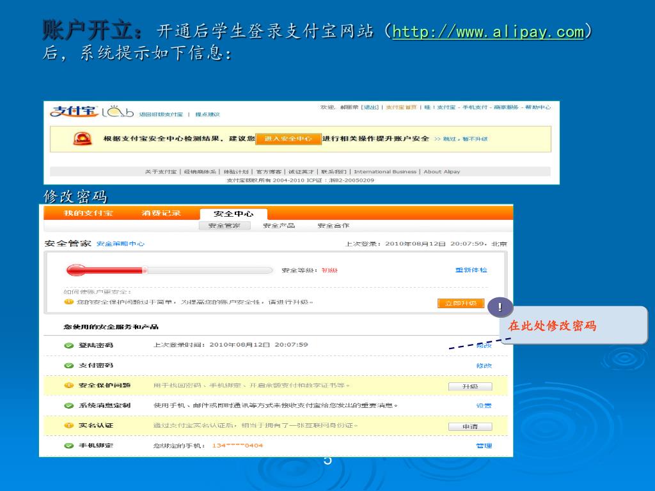Open 关于支付宝 footer link

pyautogui.click(x=161, y=171)
